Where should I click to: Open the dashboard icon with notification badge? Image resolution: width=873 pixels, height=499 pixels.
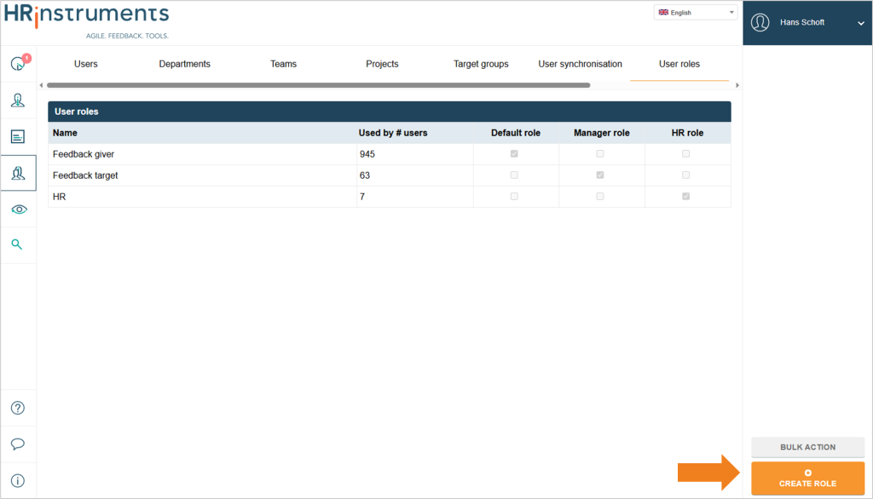coord(19,63)
